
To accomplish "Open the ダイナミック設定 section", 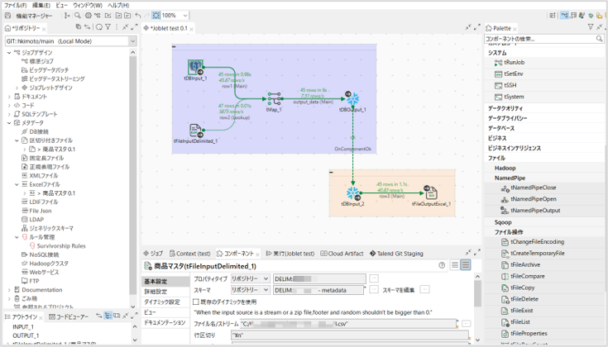I will pos(160,302).
